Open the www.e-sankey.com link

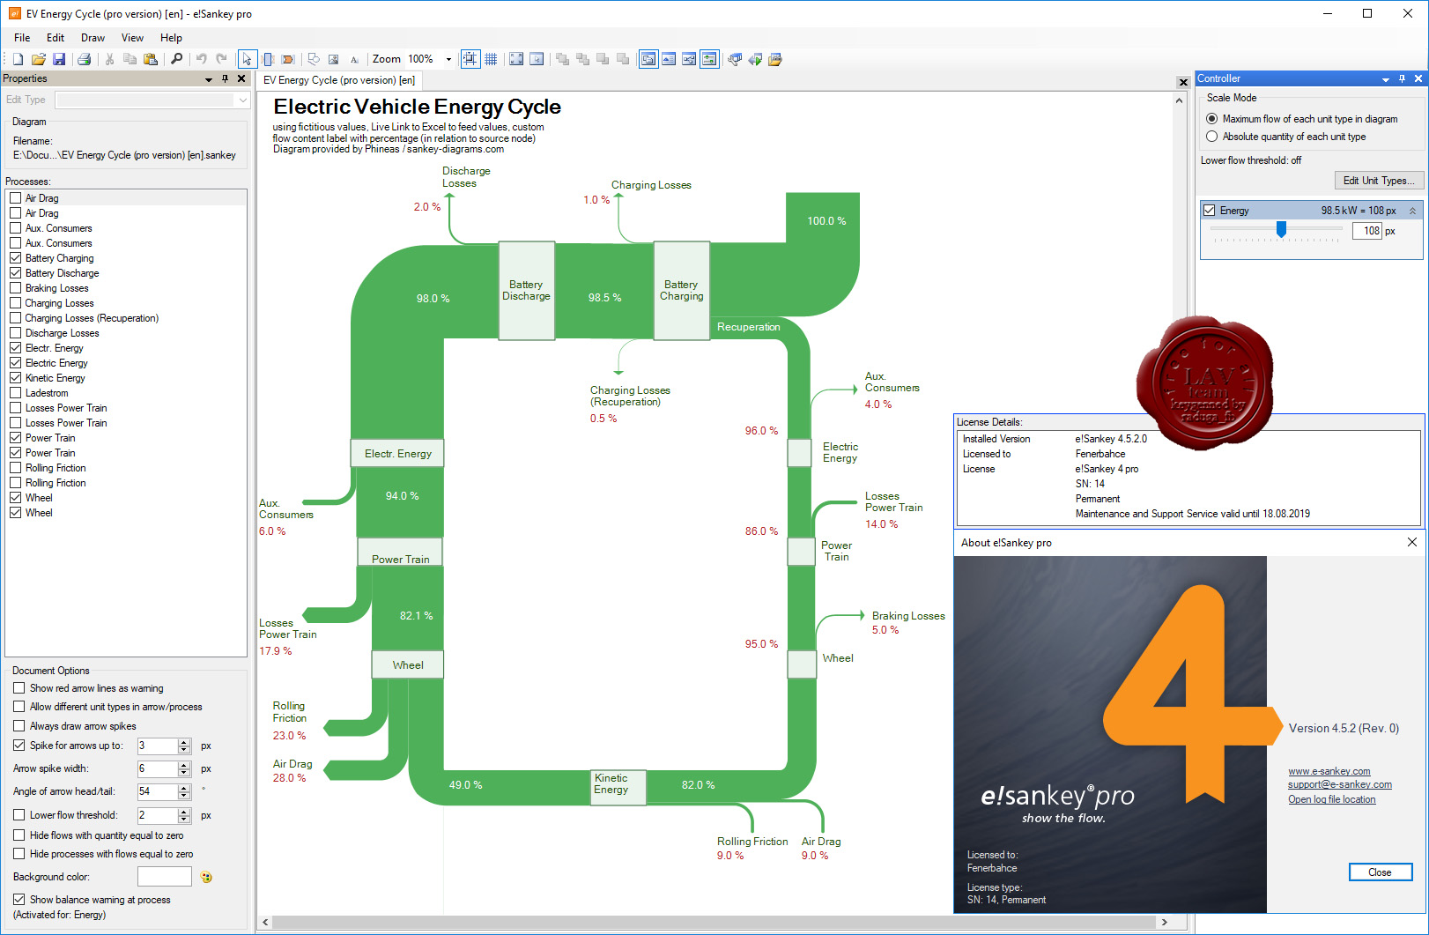pyautogui.click(x=1329, y=771)
